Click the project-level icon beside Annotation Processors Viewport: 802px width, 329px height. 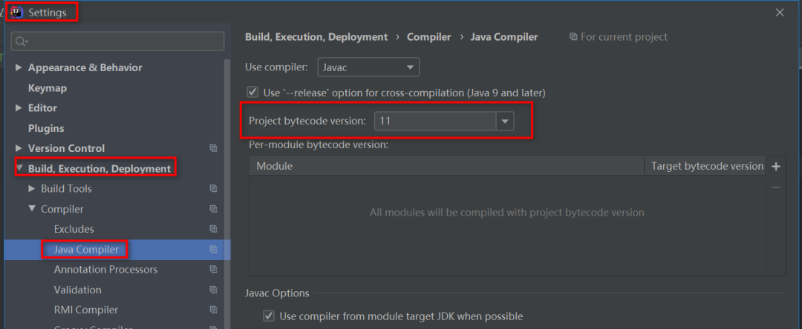[213, 270]
